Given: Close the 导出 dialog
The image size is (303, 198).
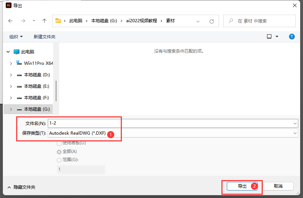Looking at the screenshot, I should pyautogui.click(x=294, y=5).
